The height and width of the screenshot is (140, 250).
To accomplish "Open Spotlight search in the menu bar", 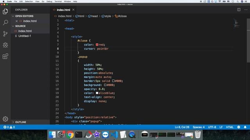I will [237, 2].
